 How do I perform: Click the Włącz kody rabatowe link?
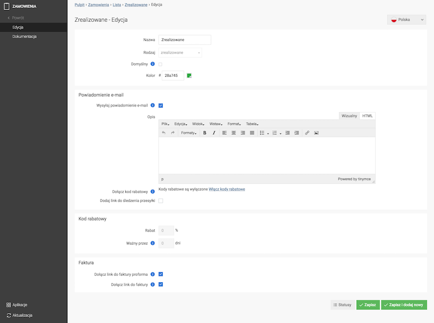click(x=226, y=188)
